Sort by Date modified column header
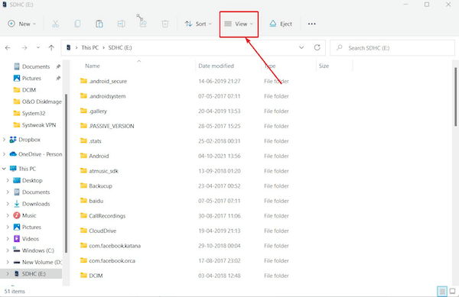 pyautogui.click(x=216, y=66)
